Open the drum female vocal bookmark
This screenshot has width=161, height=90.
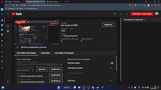point(31,9)
